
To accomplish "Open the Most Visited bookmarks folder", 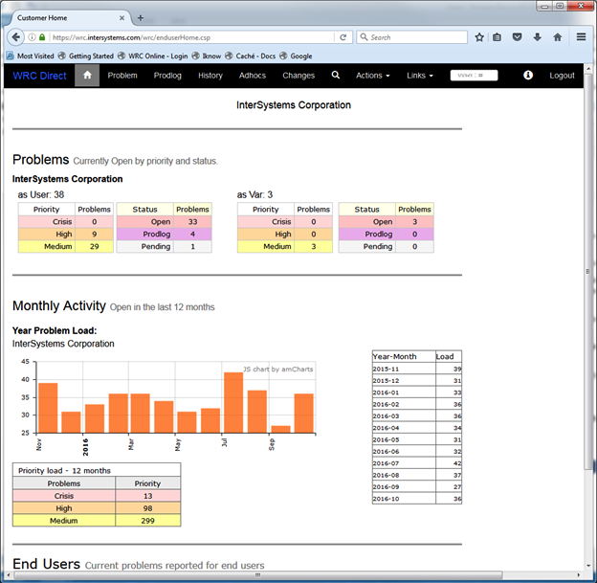I will 31,56.
